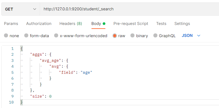The image size is (219, 108).
Task: Click the Body tab
Action: (x=96, y=24)
